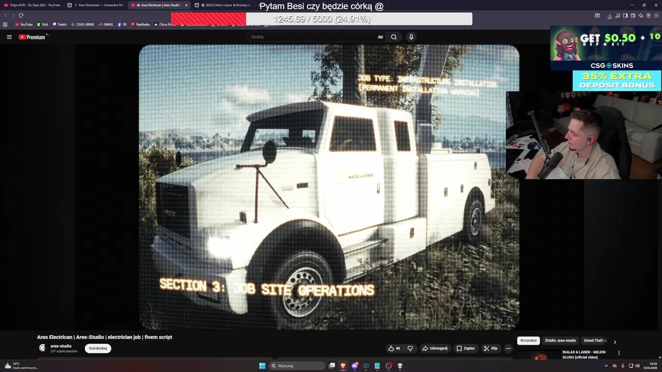Open options menu for BIAŁAS & LANEK video
The width and height of the screenshot is (662, 372).
pos(619,353)
